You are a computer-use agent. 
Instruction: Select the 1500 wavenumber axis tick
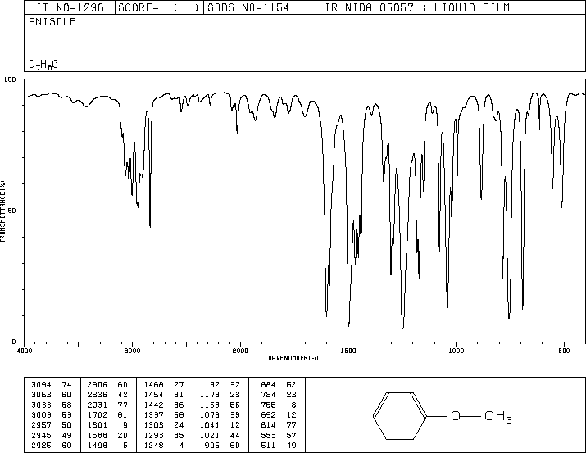point(348,350)
